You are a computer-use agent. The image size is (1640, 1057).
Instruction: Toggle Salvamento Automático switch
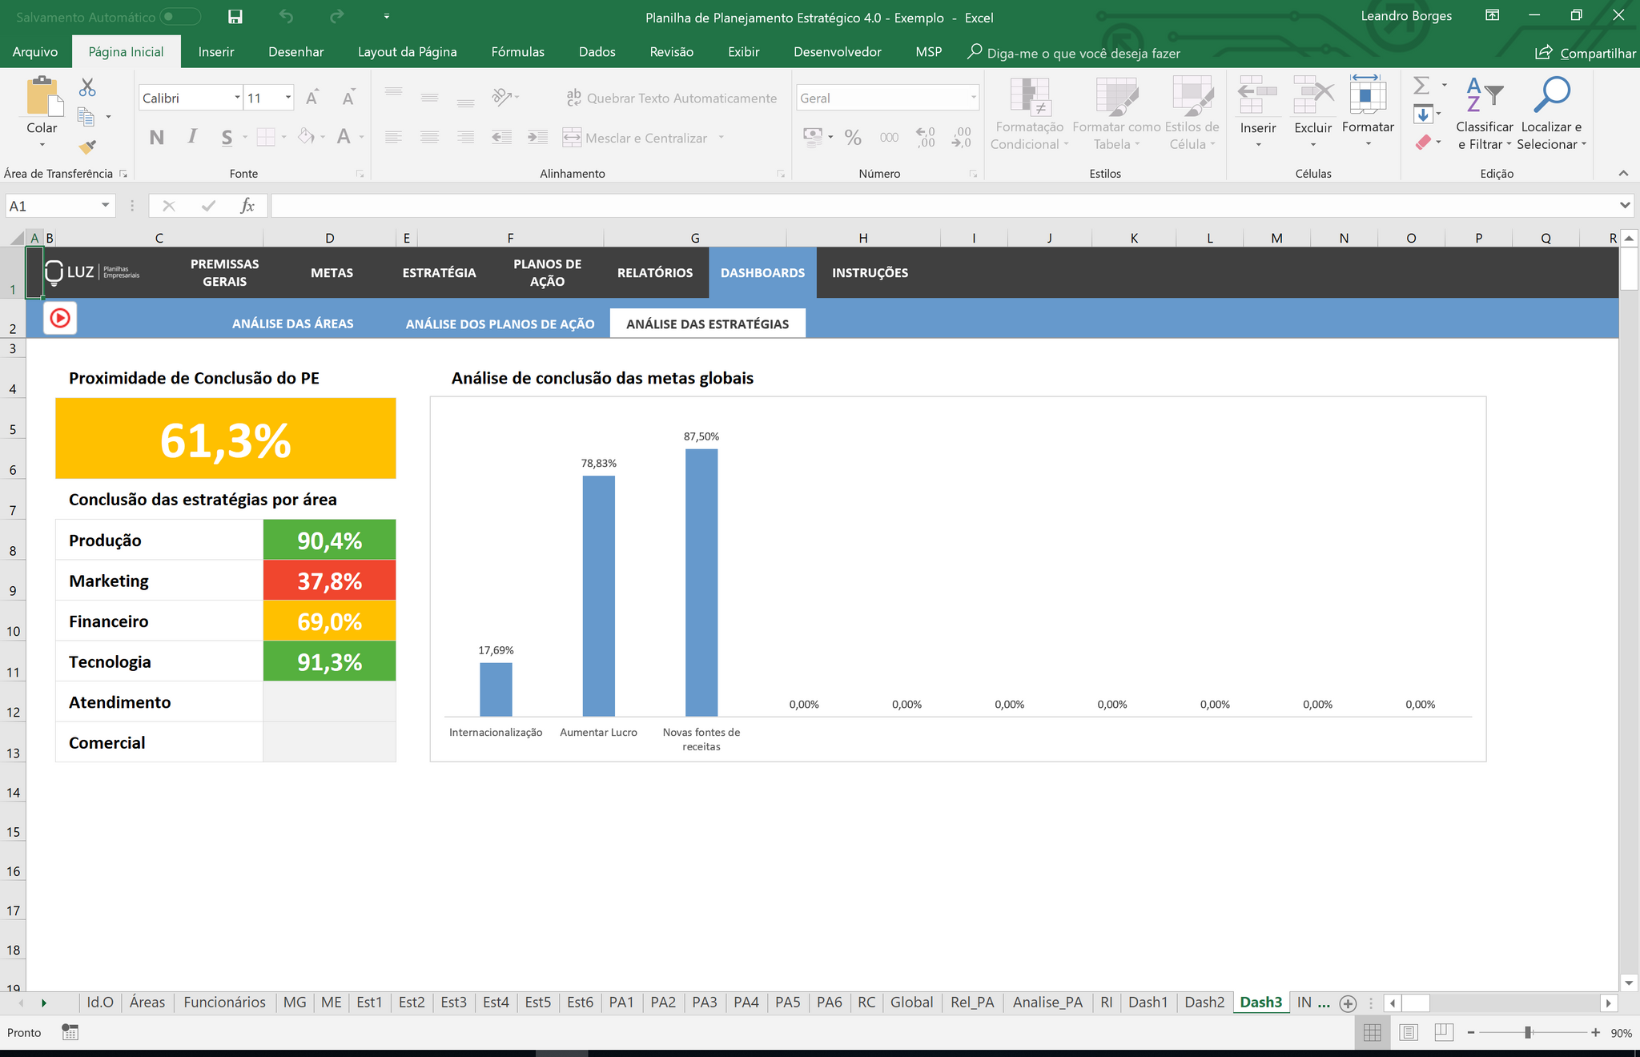179,17
